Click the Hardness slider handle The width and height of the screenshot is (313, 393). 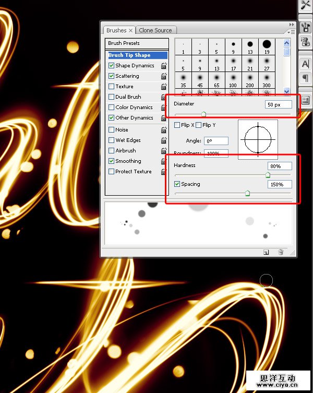(x=268, y=175)
